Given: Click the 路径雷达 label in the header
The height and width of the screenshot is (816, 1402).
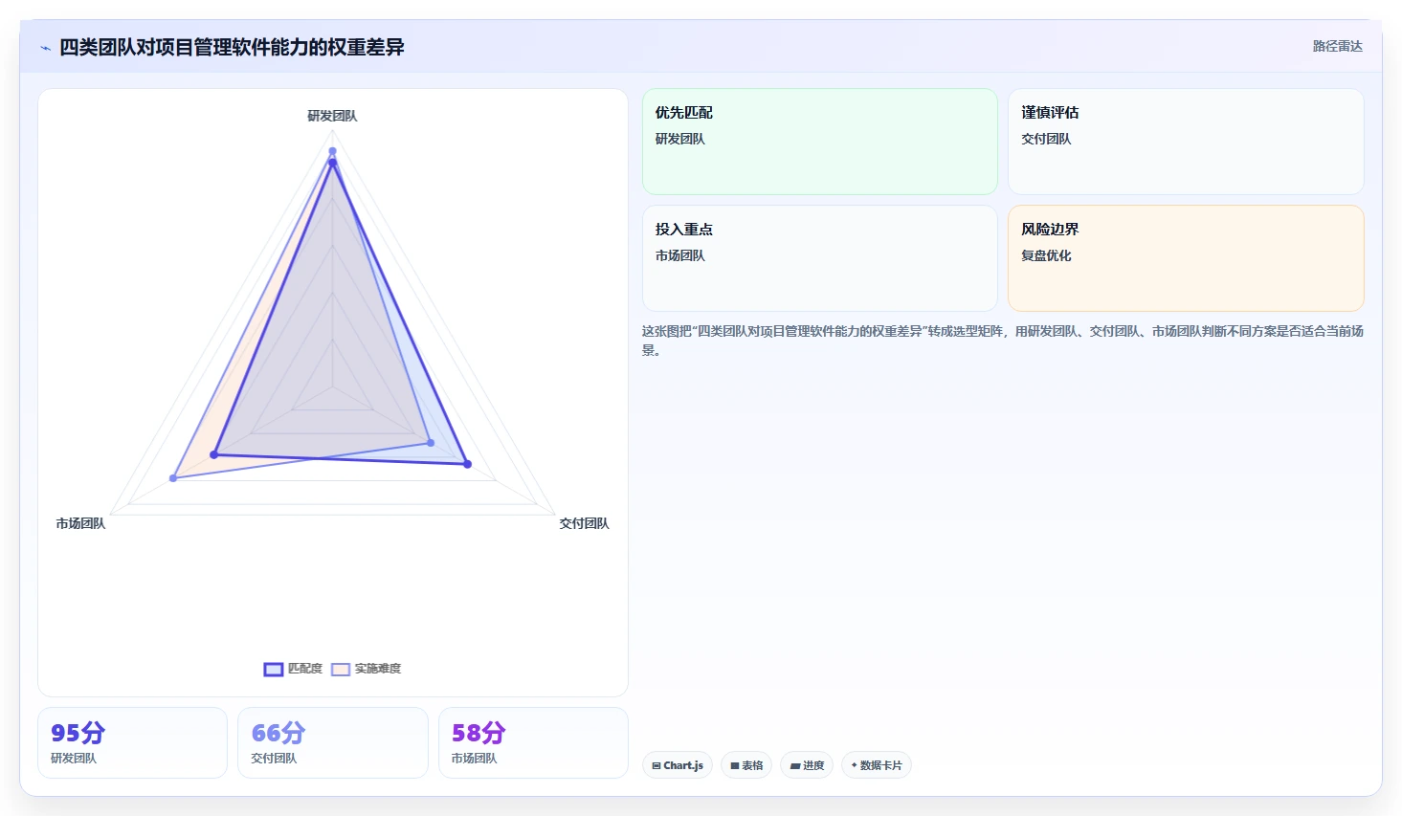Looking at the screenshot, I should [1337, 46].
